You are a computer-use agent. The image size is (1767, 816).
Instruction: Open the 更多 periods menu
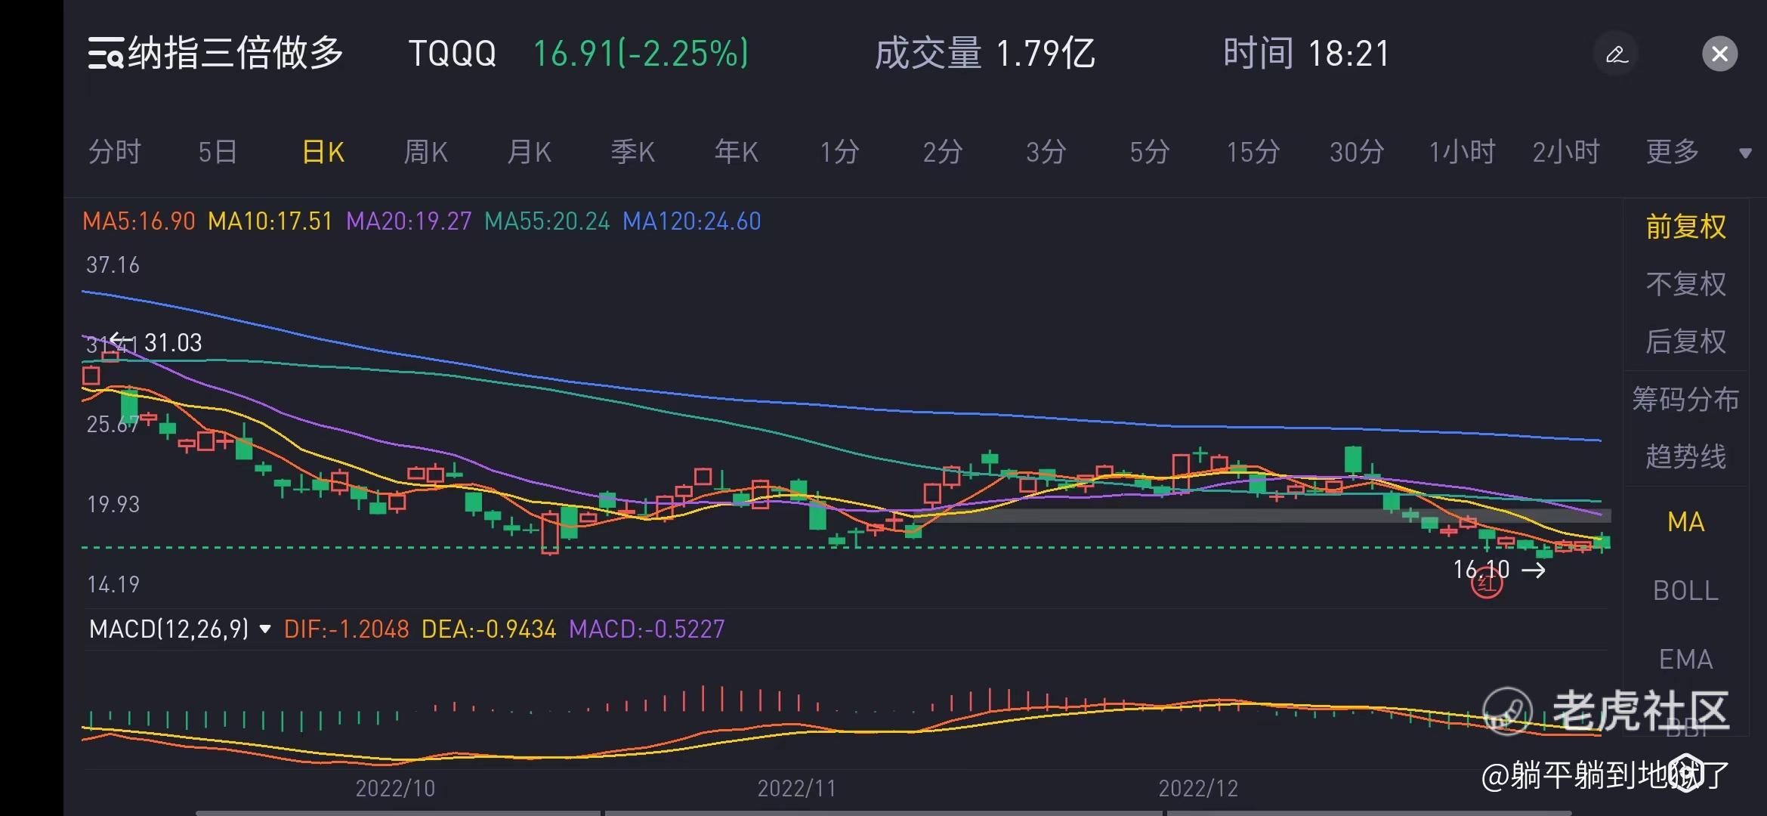(x=1673, y=152)
